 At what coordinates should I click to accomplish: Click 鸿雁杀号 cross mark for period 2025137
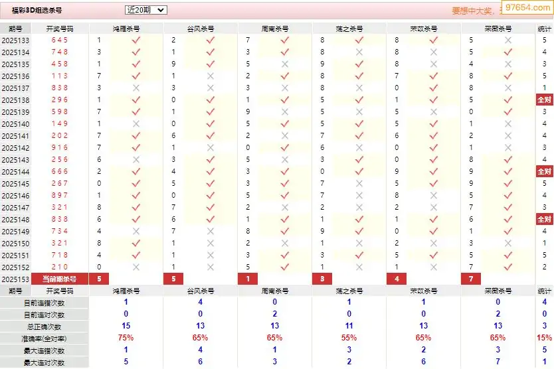pyautogui.click(x=136, y=88)
